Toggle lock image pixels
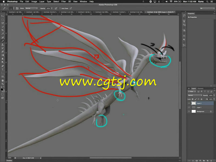Image resolution: width=216 pixels, height=162 pixels. pos(195,99)
